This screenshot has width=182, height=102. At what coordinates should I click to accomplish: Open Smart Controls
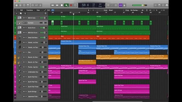pyautogui.click(x=33, y=5)
